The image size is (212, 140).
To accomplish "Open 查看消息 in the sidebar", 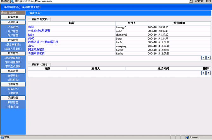I will 13,76.
